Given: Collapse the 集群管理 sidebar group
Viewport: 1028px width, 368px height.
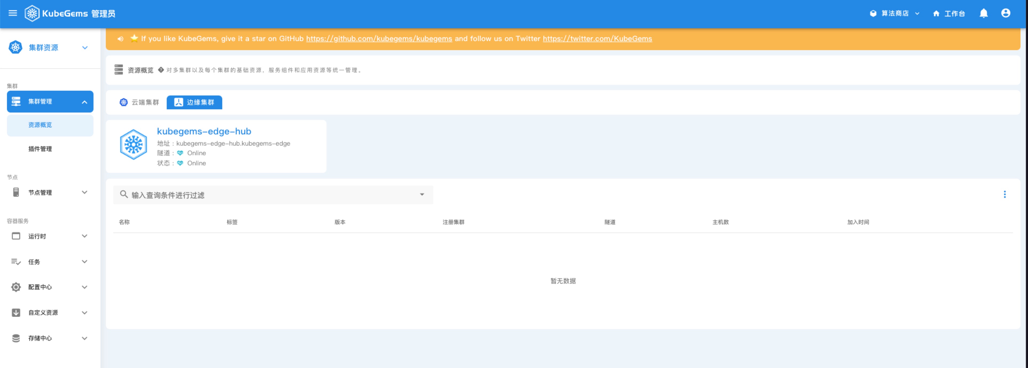Looking at the screenshot, I should [50, 102].
